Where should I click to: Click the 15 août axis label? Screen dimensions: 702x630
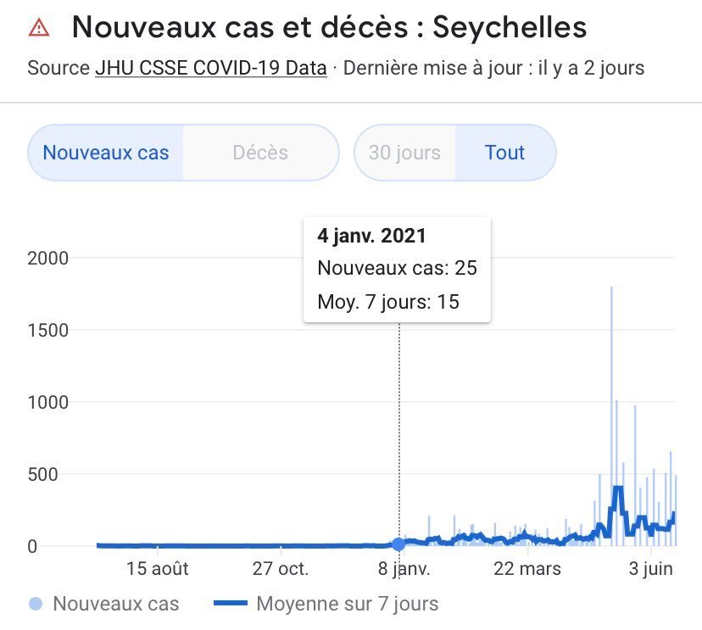coord(158,568)
